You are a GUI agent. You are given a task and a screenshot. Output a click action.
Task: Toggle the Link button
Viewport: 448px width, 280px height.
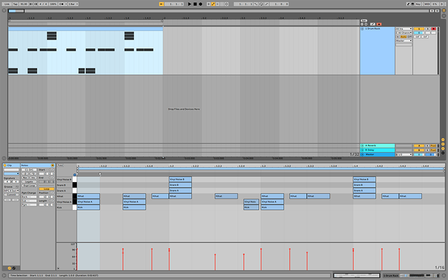[6, 4]
